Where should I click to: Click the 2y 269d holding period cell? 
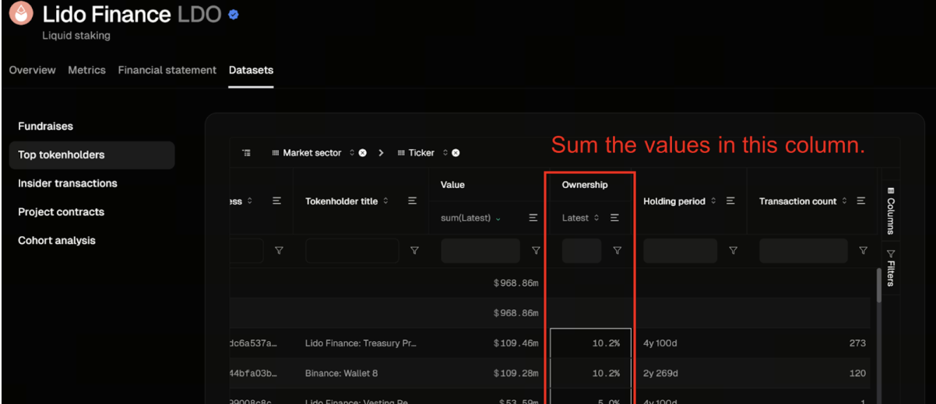(x=660, y=373)
